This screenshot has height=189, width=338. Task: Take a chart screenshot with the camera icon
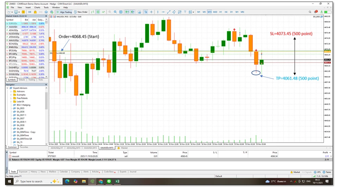click(139, 12)
